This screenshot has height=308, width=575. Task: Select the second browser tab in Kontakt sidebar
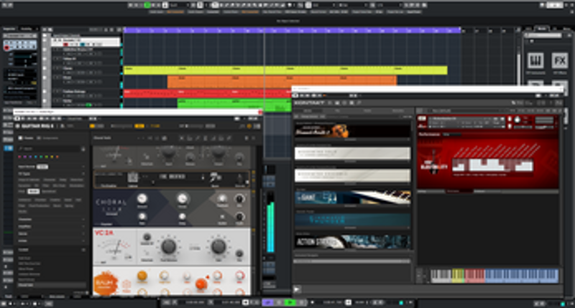point(337,111)
